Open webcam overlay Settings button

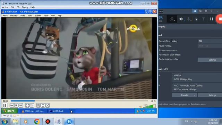(210, 60)
